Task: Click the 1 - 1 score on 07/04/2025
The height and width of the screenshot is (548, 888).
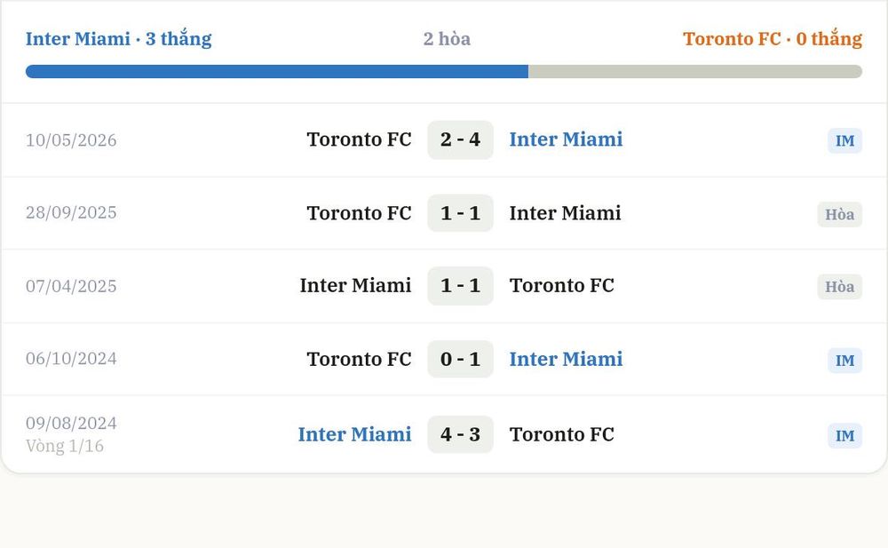Action: tap(460, 286)
